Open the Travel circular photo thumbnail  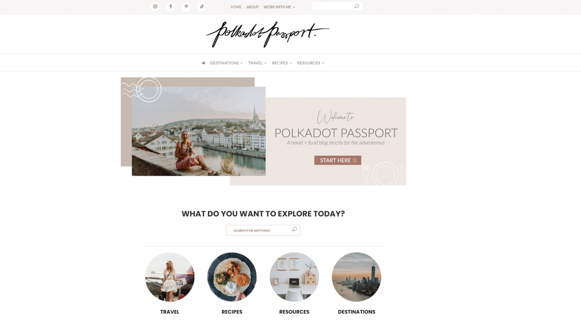point(170,277)
